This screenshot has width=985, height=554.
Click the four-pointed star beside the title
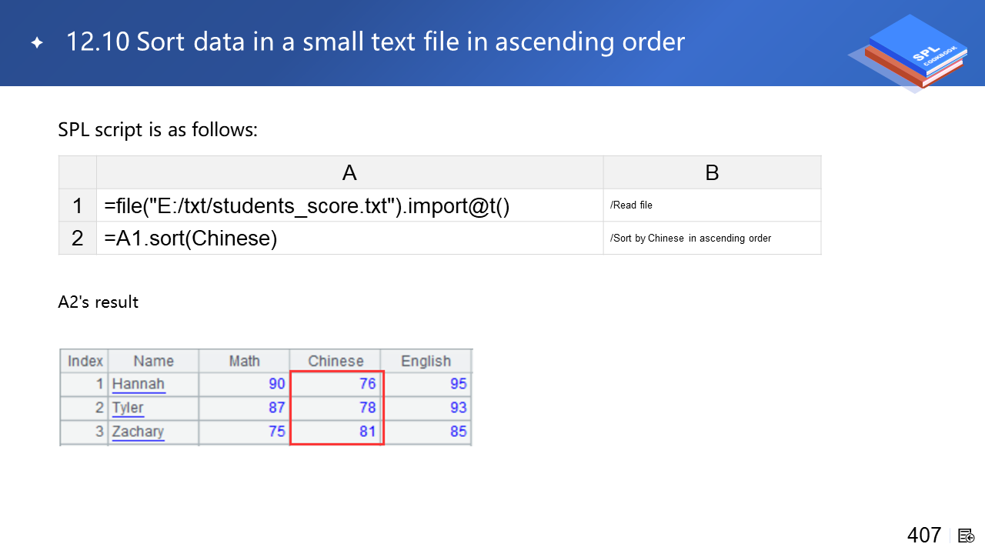click(37, 42)
